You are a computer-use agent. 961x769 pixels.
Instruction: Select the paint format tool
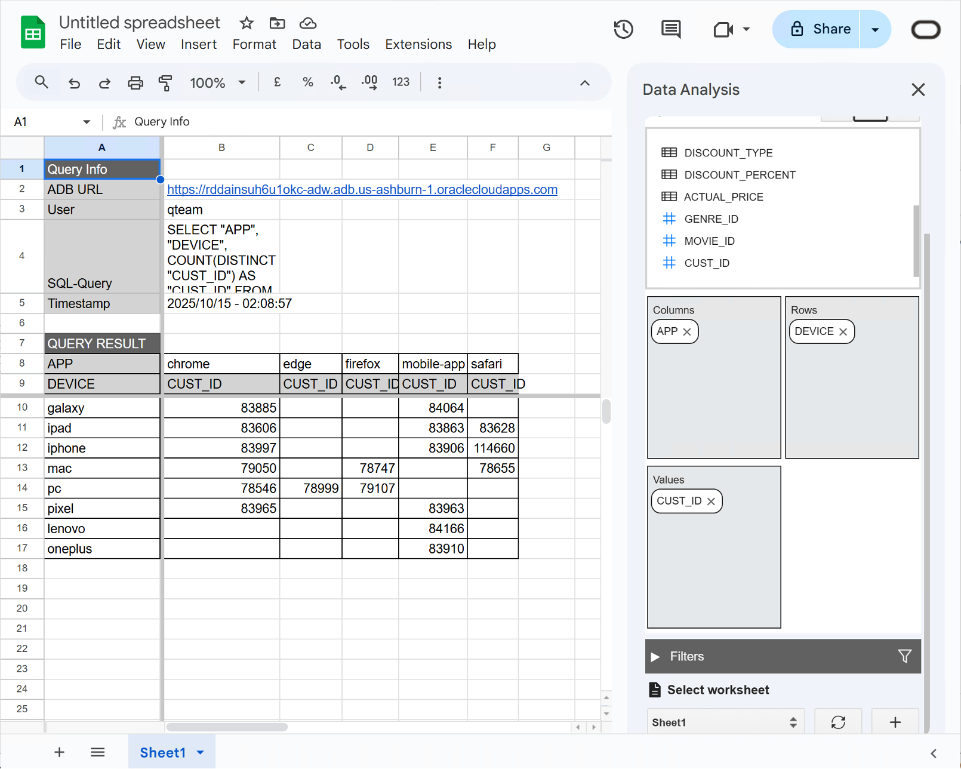click(165, 82)
